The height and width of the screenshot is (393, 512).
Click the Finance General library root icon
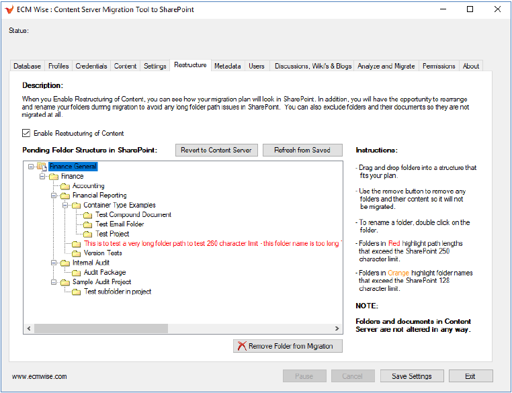pyautogui.click(x=42, y=167)
